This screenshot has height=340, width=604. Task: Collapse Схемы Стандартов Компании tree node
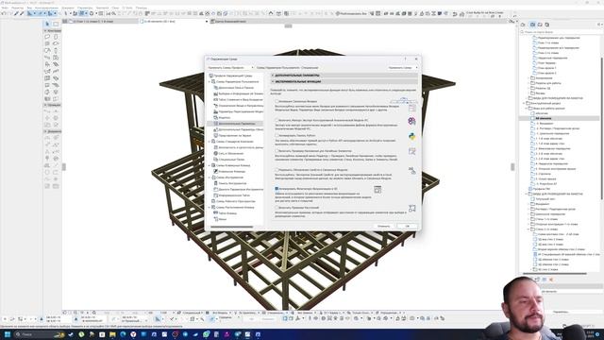click(210, 142)
